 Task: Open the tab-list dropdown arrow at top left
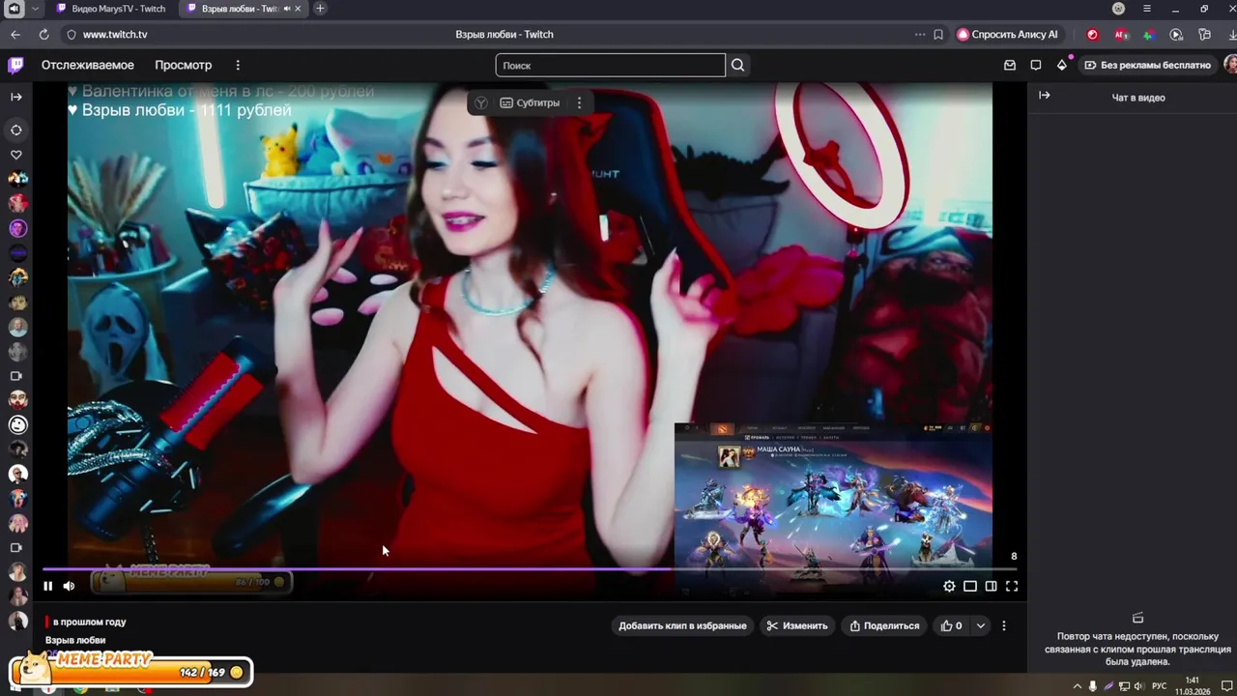point(36,9)
